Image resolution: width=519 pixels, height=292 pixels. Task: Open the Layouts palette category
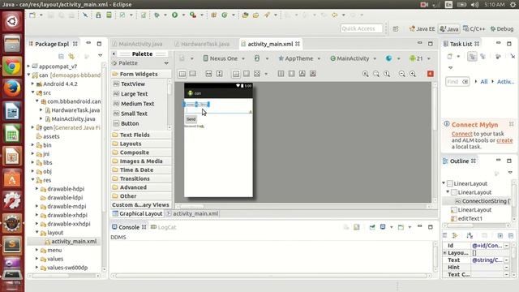[x=141, y=144]
